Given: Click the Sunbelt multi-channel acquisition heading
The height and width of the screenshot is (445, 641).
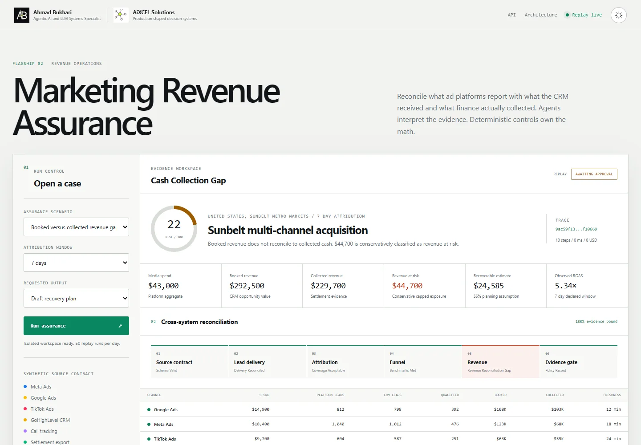Looking at the screenshot, I should point(288,230).
